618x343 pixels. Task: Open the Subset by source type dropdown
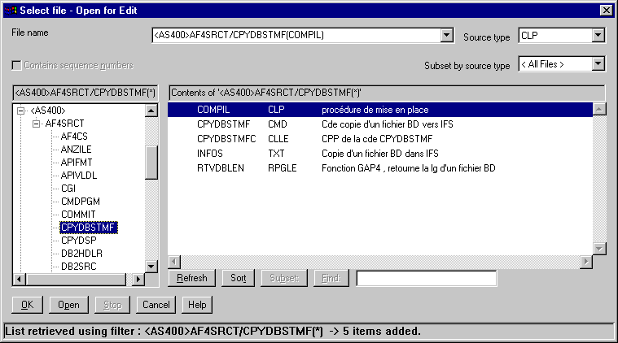pos(598,63)
